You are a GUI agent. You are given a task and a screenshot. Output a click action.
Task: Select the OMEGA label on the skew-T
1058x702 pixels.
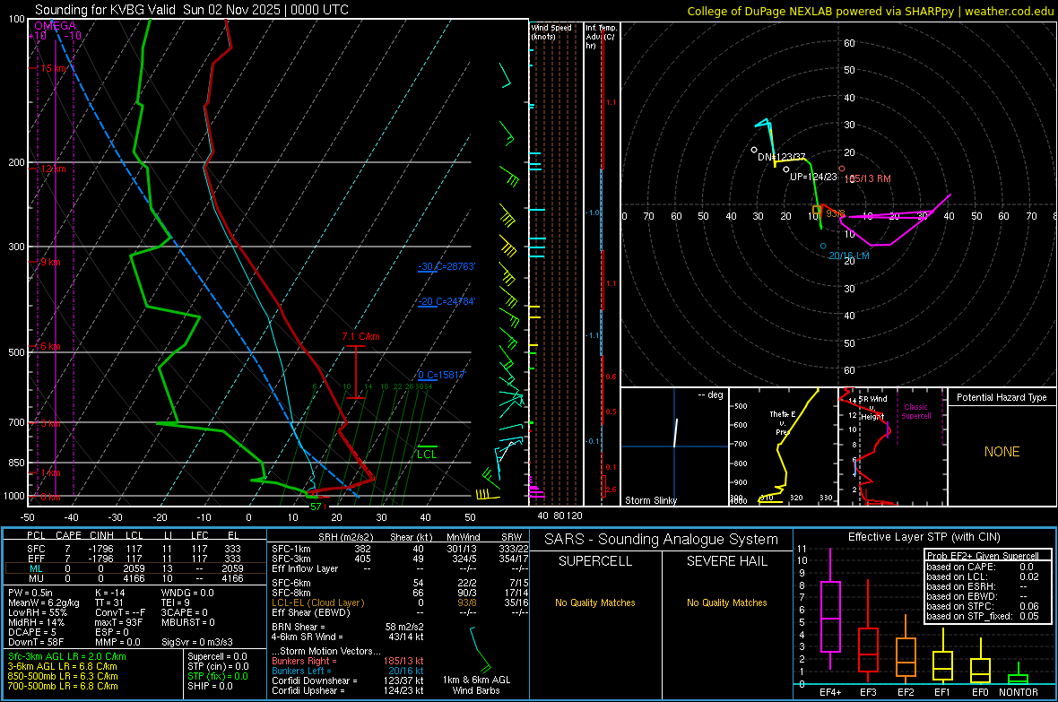tap(55, 26)
